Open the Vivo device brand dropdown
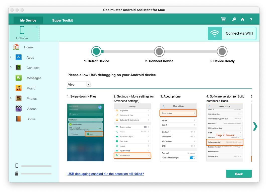Image resolution: width=268 pixels, height=193 pixels. (79, 84)
